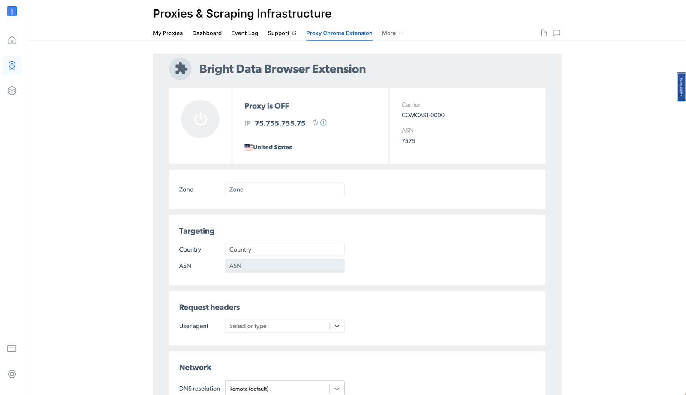
Task: Click the Request headers section heading
Action: (210, 307)
